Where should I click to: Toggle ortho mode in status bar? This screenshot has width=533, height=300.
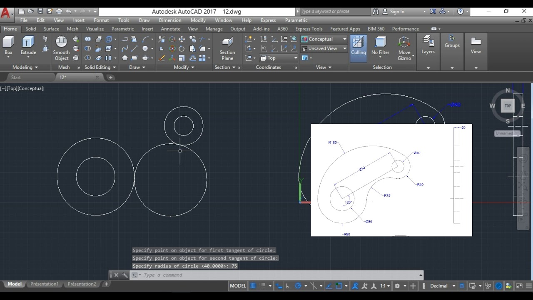289,286
